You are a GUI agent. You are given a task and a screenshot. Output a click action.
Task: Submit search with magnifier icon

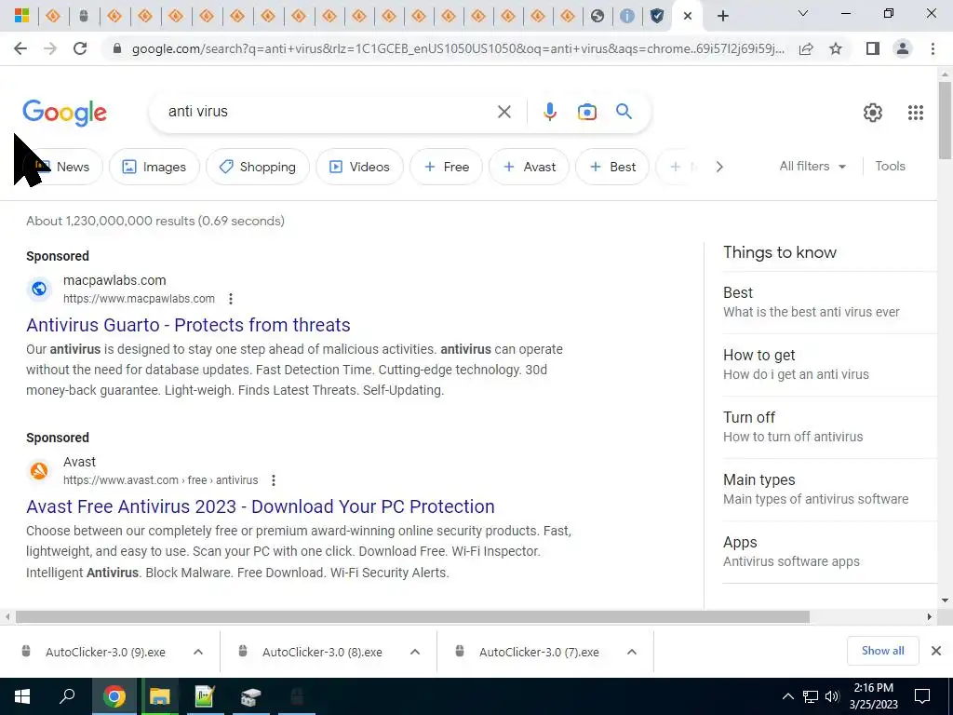tap(624, 112)
